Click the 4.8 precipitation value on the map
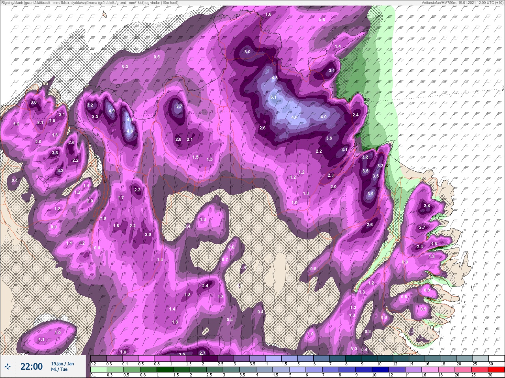The image size is (505, 378). [x=129, y=131]
